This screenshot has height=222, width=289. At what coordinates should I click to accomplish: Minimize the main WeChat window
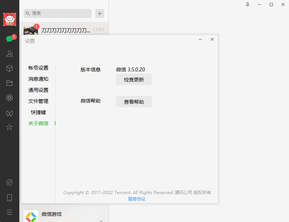tap(260, 5)
